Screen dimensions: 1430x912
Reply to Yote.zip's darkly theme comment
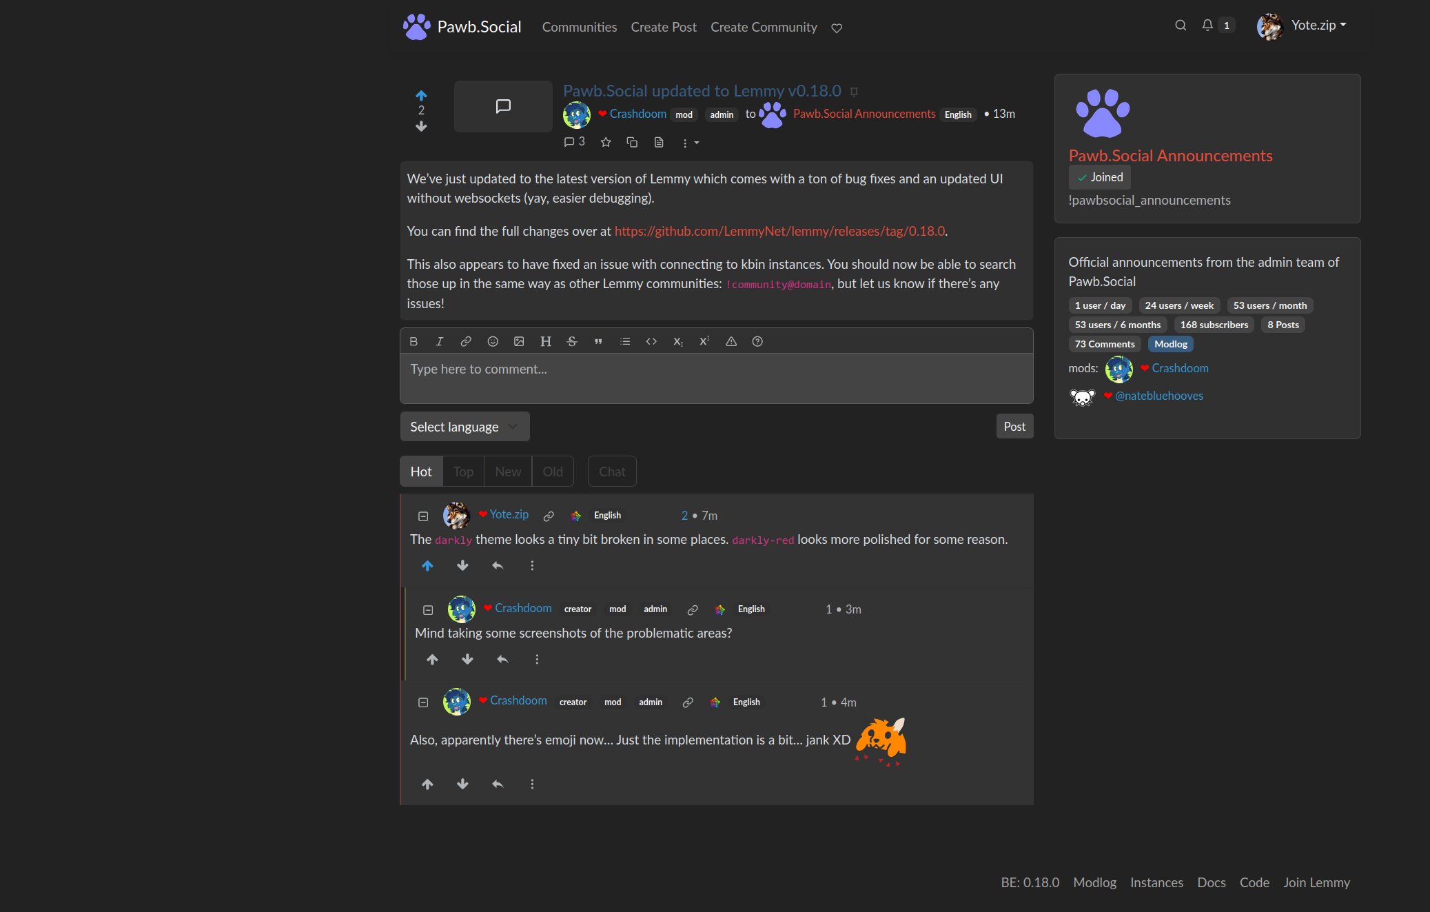[498, 565]
